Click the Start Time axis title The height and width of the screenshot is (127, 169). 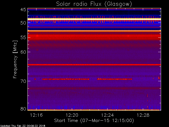tap(94, 121)
